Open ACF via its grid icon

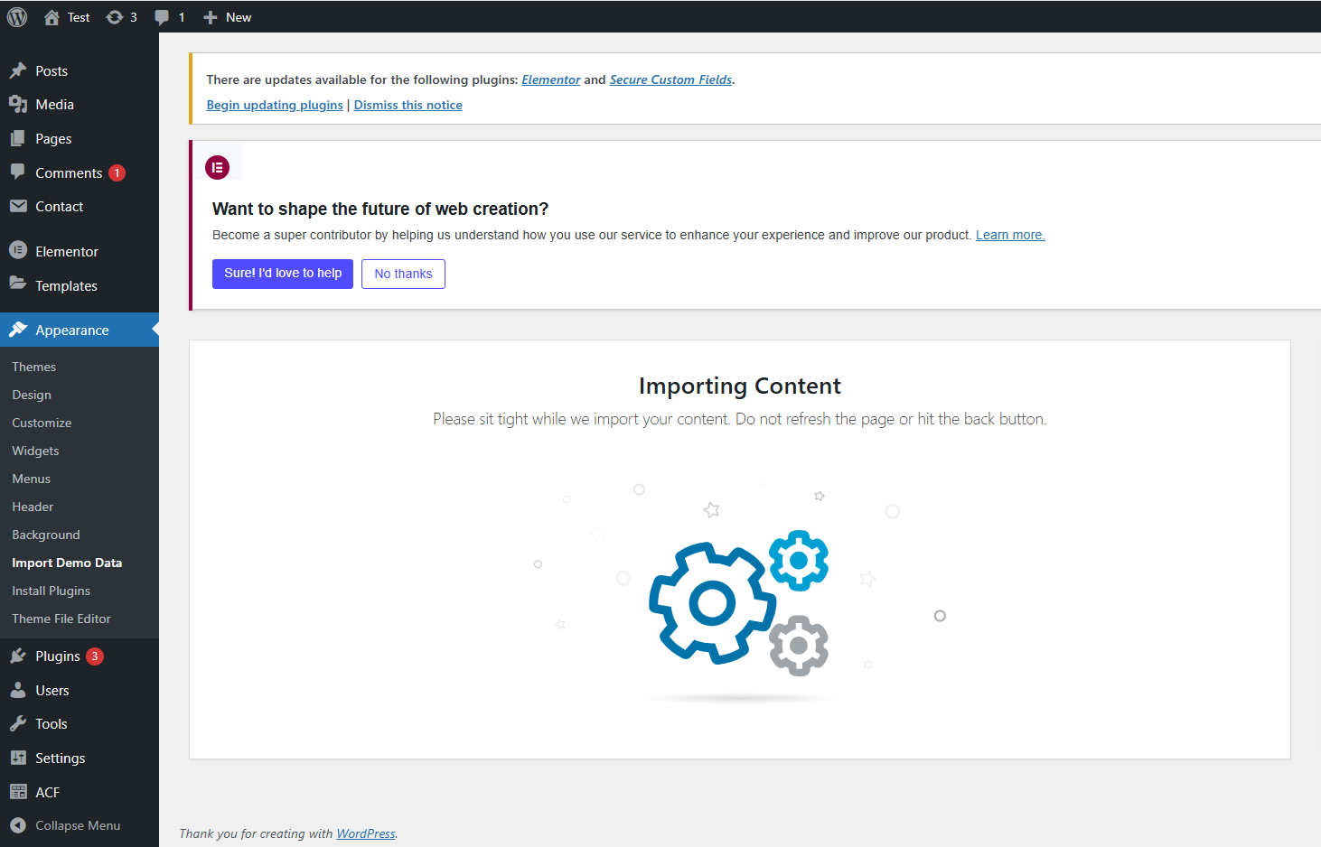[18, 792]
